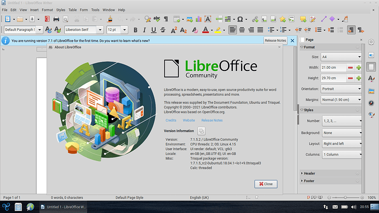The image size is (379, 213).
Task: Insert hyperlink icon
Action: (255, 19)
